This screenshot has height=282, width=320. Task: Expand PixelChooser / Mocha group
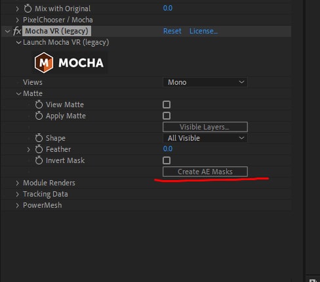pos(18,20)
